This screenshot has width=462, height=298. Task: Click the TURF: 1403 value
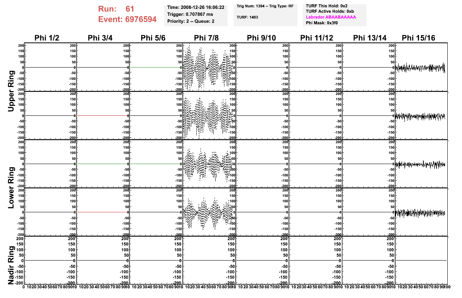tap(247, 17)
